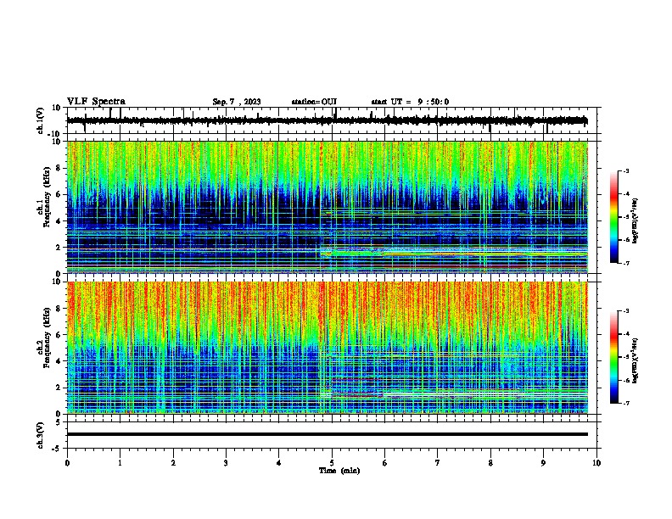Click the "start UT = 9 :50: 0" text
Viewport: 672px width, 519px height.
(410, 102)
